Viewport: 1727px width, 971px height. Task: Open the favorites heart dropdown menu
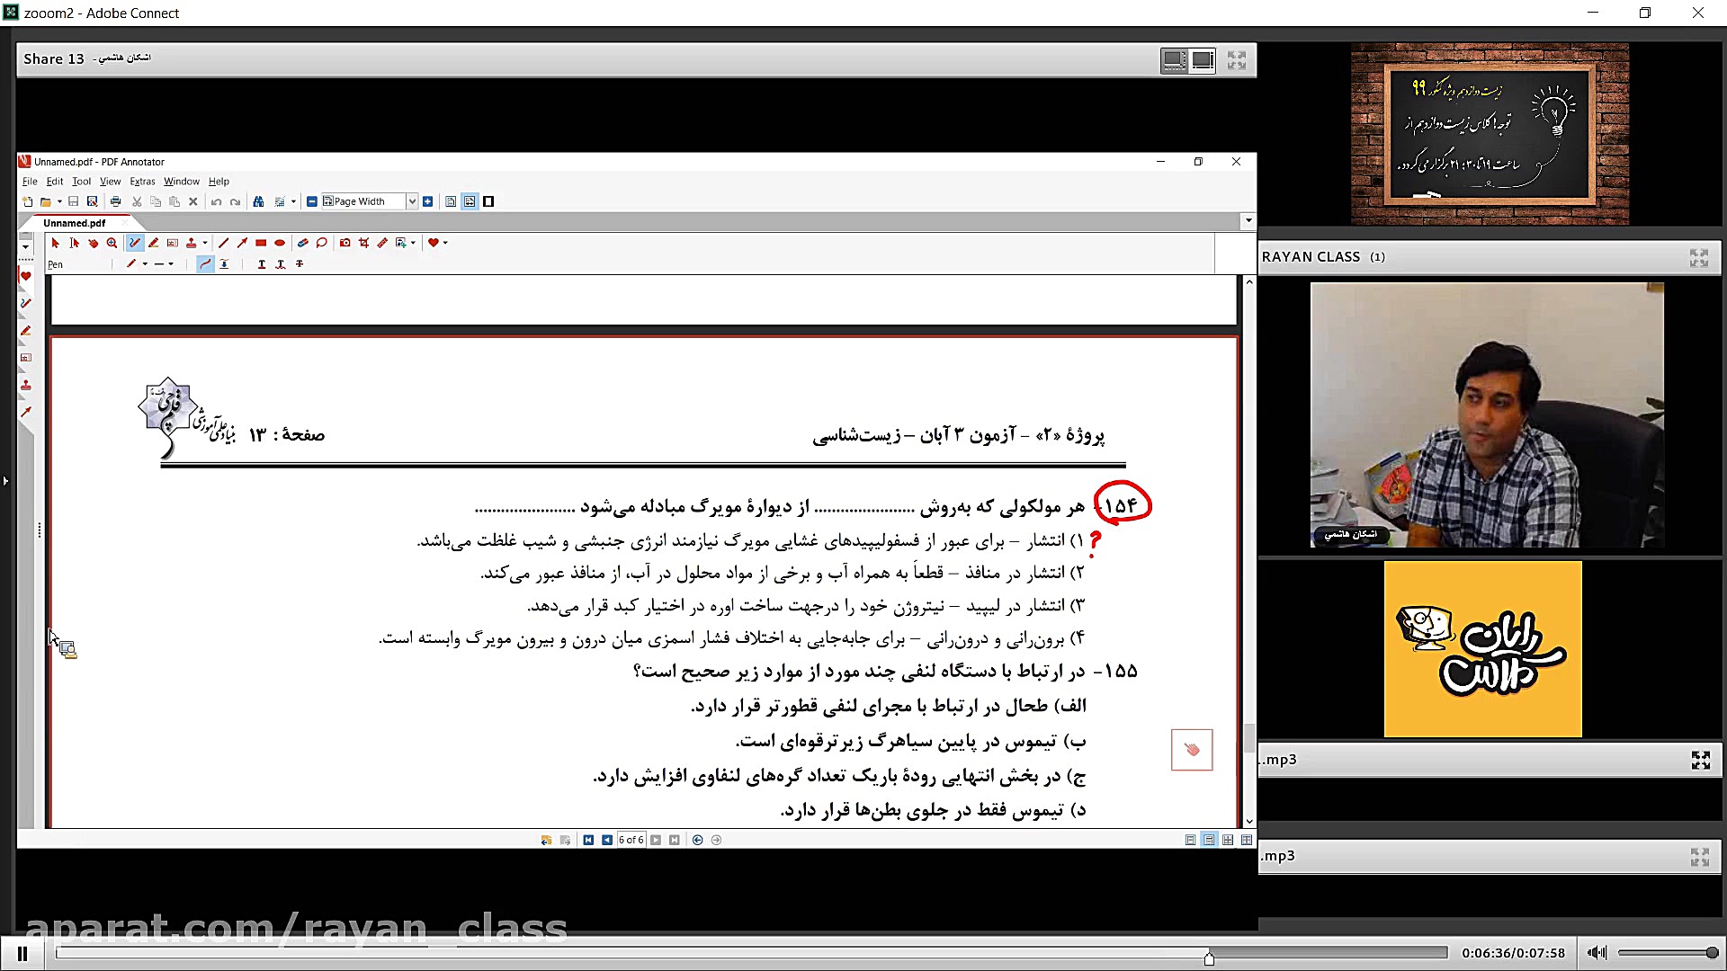[x=444, y=242]
